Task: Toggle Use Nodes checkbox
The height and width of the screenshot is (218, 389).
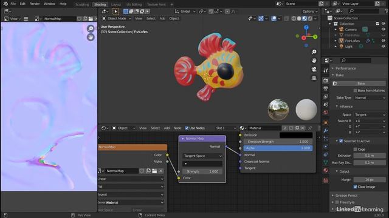Action: 187,128
